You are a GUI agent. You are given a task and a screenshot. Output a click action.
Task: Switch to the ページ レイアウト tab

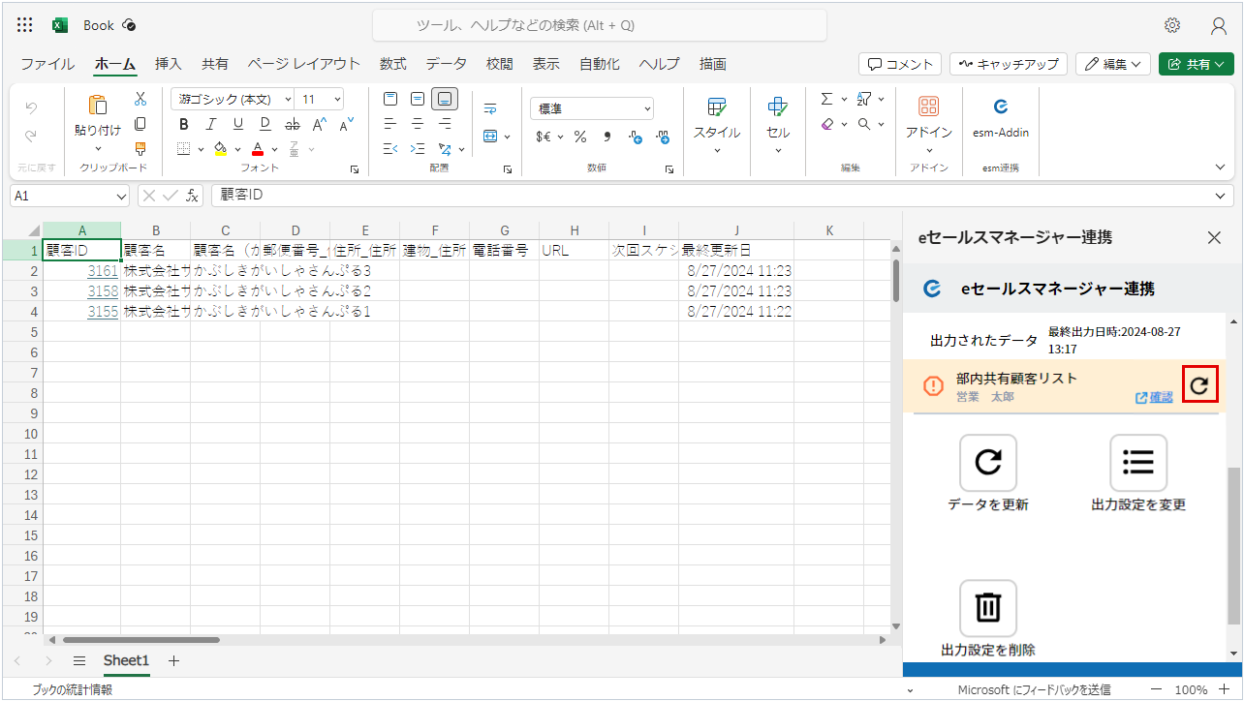coord(303,64)
